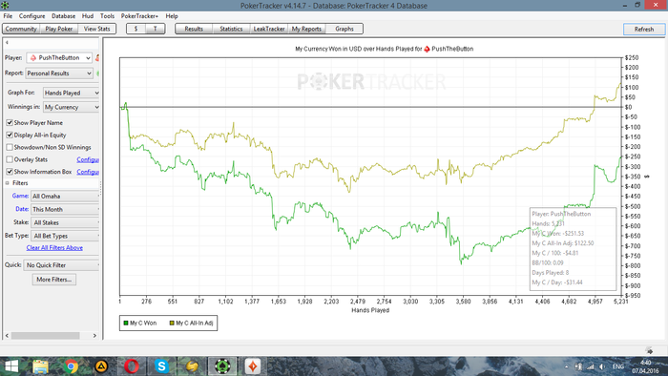Open the Opera browser taskbar icon
Viewport: 668px width, 376px height.
point(132,366)
